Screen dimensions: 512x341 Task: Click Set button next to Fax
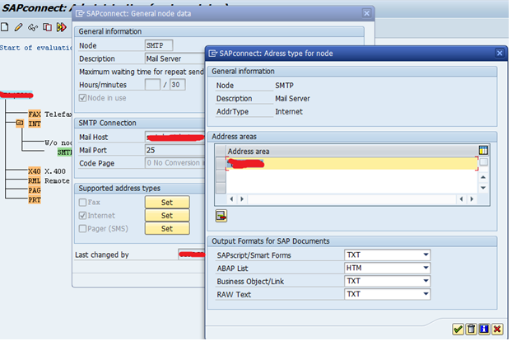coord(167,203)
